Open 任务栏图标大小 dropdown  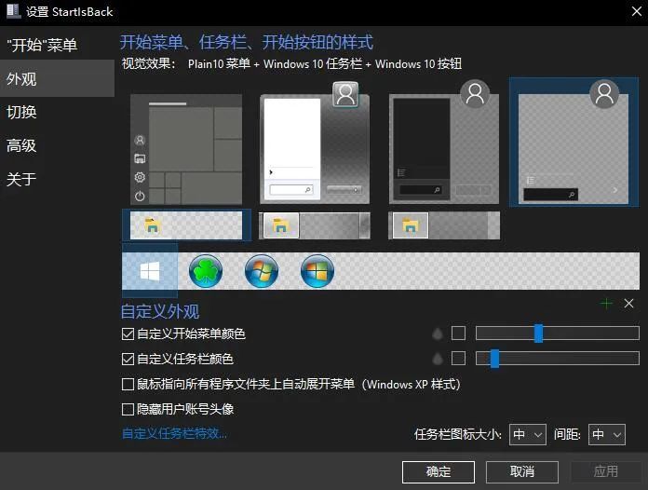[x=528, y=435]
